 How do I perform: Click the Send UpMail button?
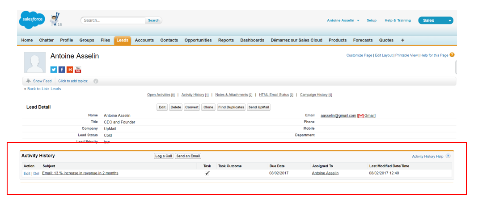pos(259,107)
